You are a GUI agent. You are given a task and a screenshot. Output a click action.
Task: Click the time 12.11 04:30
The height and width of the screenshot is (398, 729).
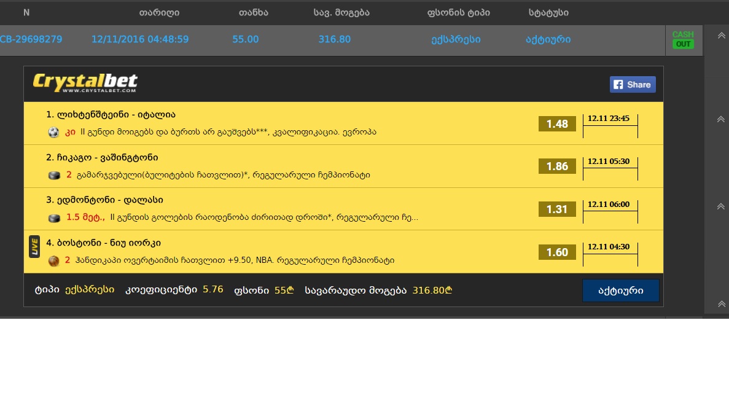click(608, 247)
